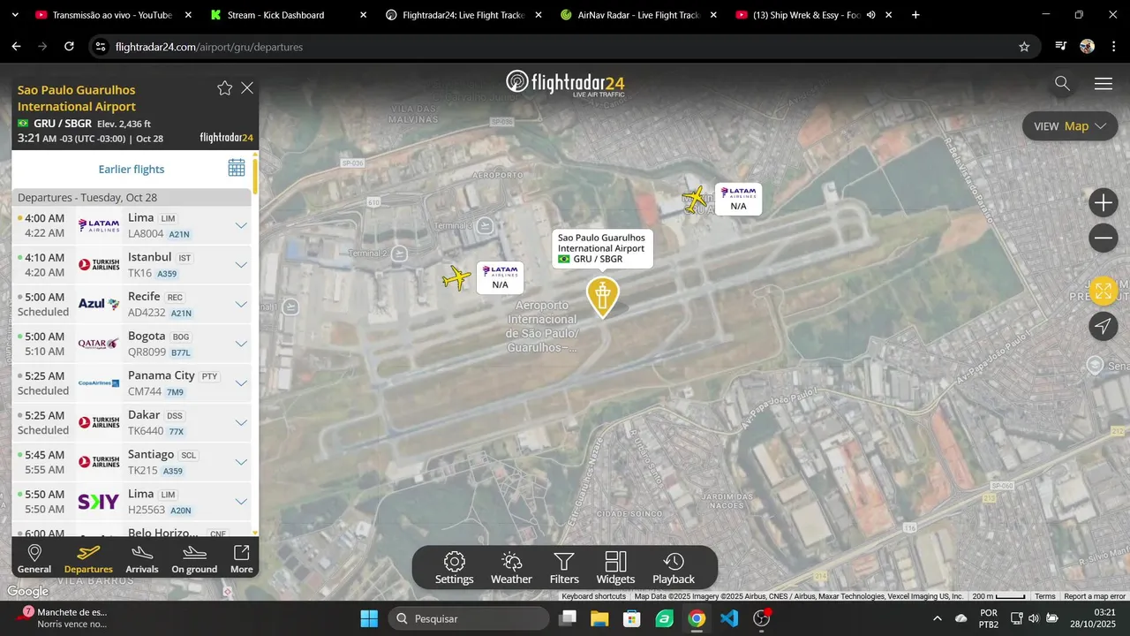
Task: Favorite the airport with the star icon
Action: coord(225,88)
